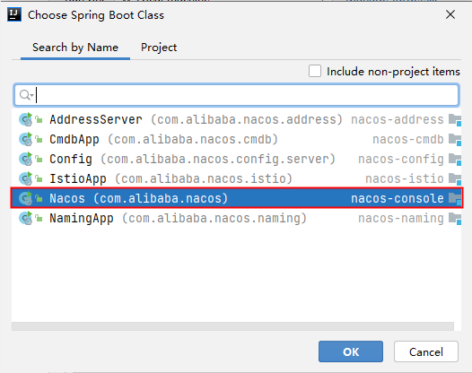
Task: Click inside the class name search field
Action: coord(236,95)
